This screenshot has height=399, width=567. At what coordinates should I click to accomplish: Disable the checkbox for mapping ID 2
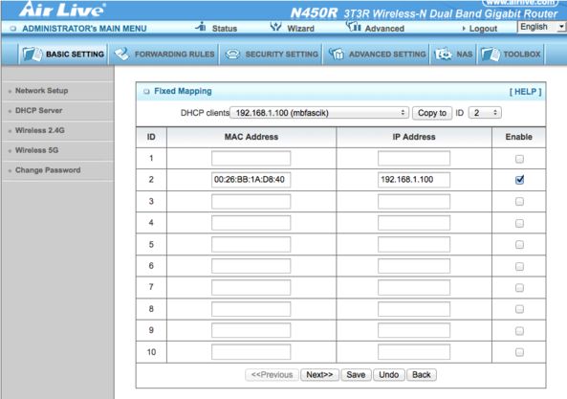[x=519, y=180]
